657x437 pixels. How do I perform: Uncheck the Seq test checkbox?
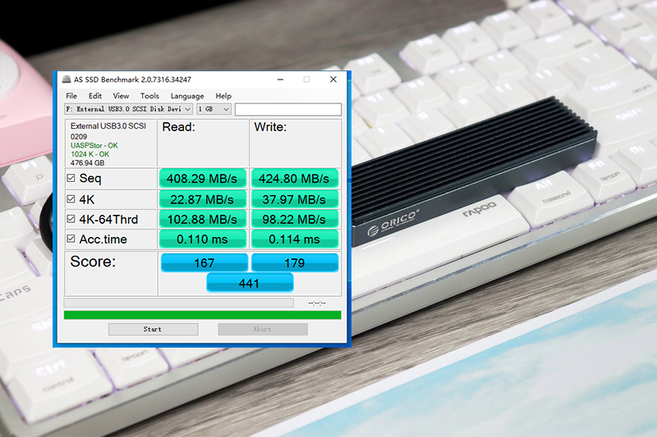[x=71, y=178]
